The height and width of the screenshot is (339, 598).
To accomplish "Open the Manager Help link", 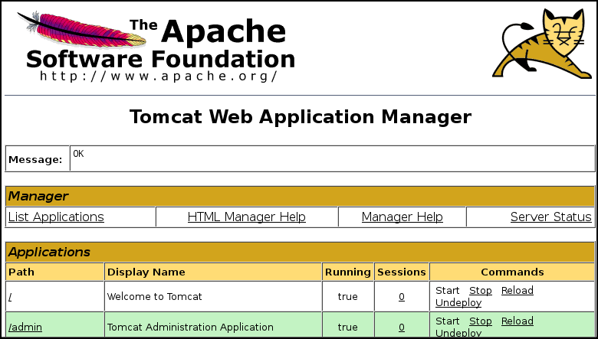I will 402,217.
